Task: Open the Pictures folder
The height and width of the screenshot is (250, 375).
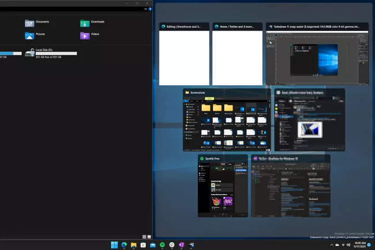Action: [x=35, y=36]
